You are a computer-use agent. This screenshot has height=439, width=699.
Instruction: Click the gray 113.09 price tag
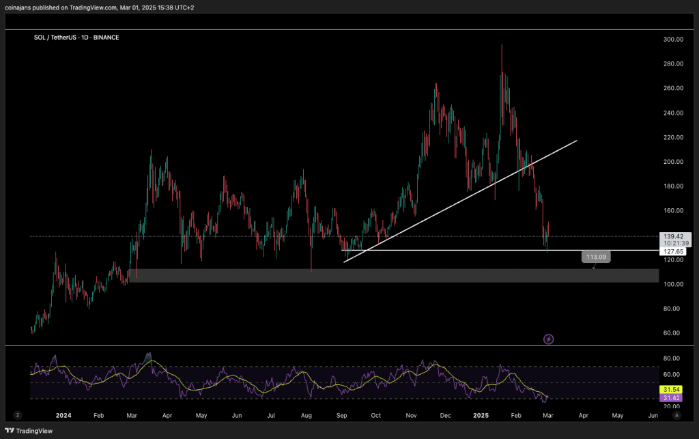tap(596, 257)
